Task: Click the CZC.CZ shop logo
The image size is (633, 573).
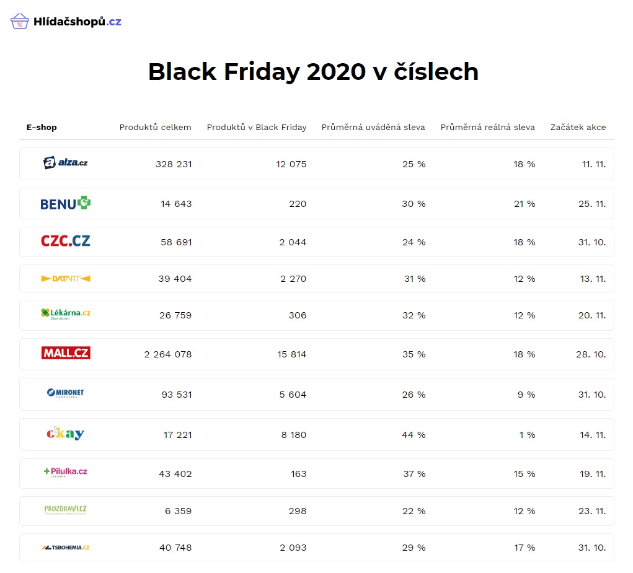Action: [65, 241]
